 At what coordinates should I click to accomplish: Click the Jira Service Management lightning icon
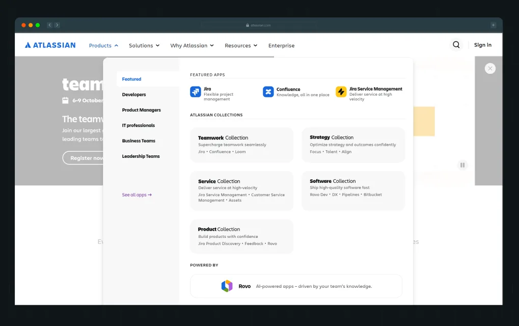[x=341, y=92]
